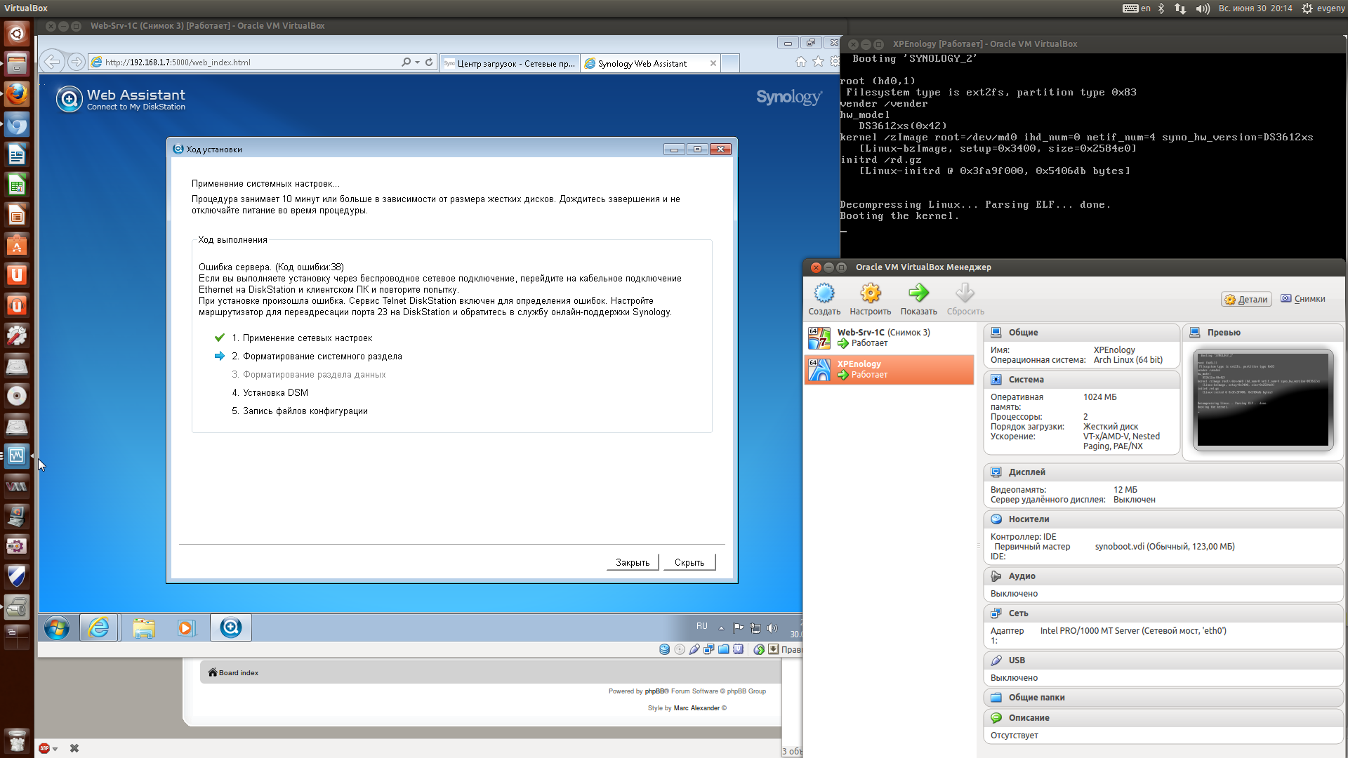1348x758 pixels.
Task: Click the IE address bar URL
Action: (178, 62)
